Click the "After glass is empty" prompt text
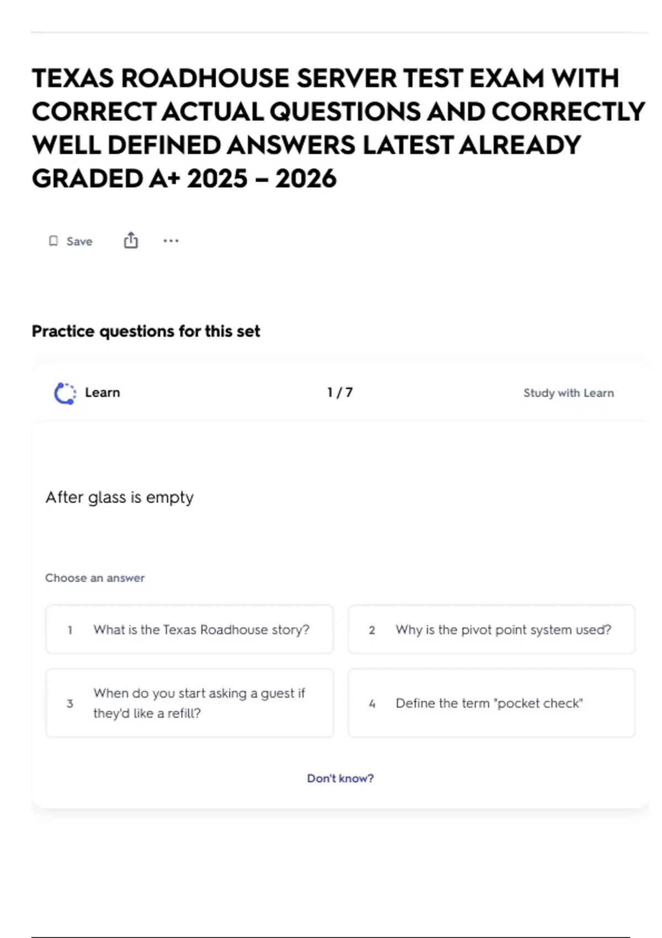 click(120, 497)
